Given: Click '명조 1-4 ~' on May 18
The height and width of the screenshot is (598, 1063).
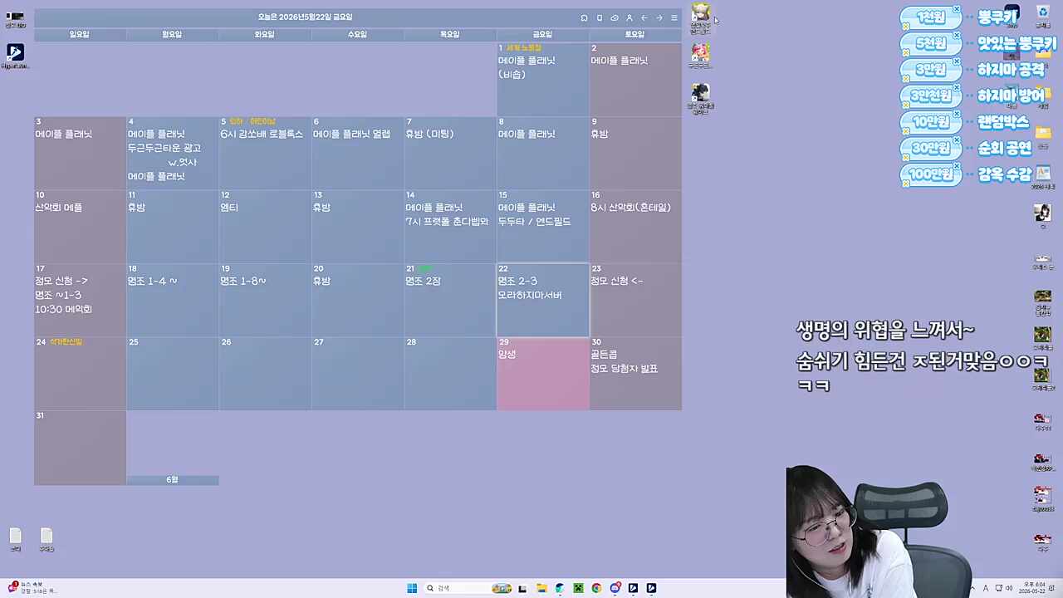Looking at the screenshot, I should (x=152, y=282).
